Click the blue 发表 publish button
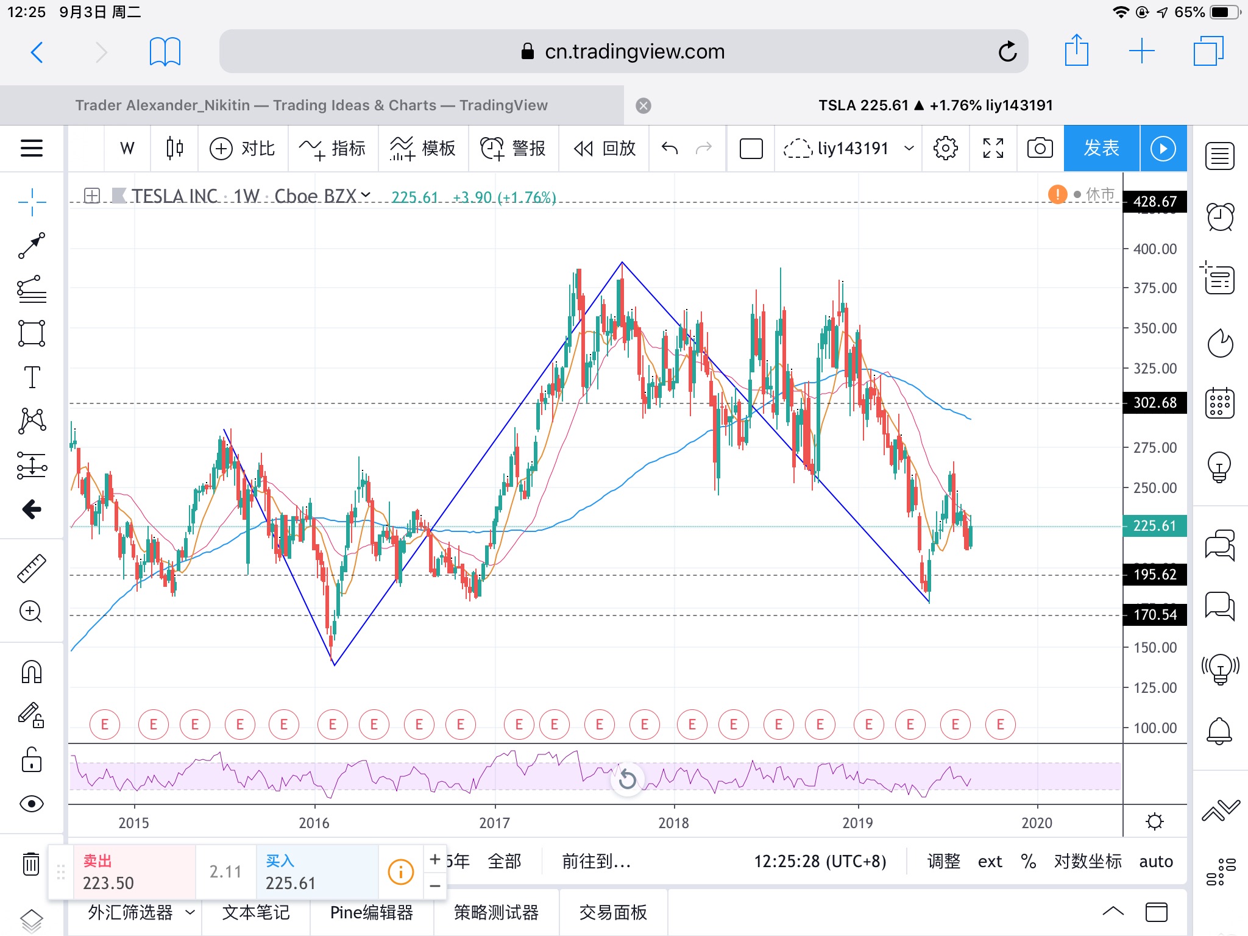This screenshot has width=1248, height=936. click(x=1101, y=148)
